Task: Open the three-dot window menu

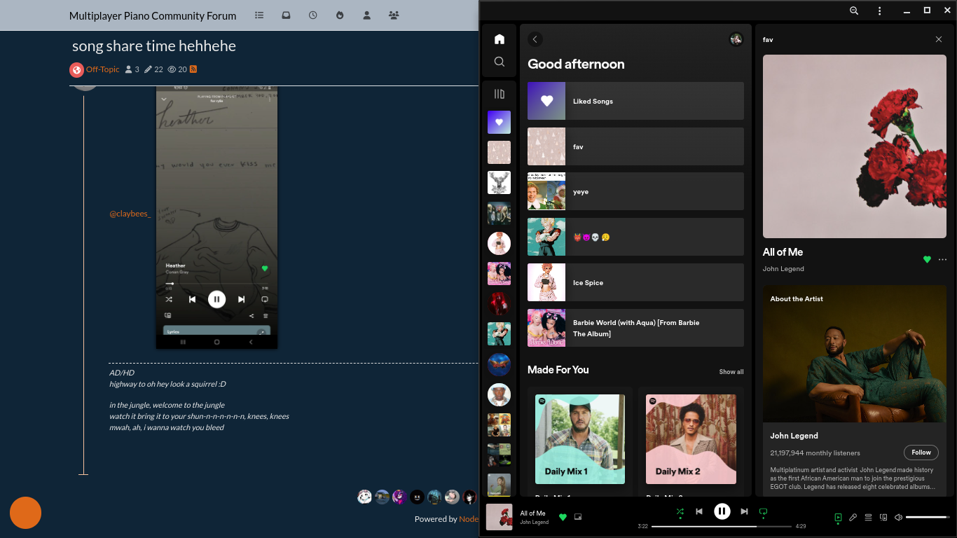Action: [x=880, y=11]
